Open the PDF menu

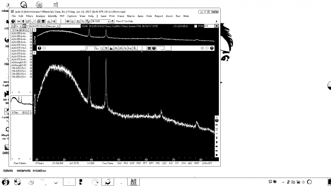(x=62, y=16)
